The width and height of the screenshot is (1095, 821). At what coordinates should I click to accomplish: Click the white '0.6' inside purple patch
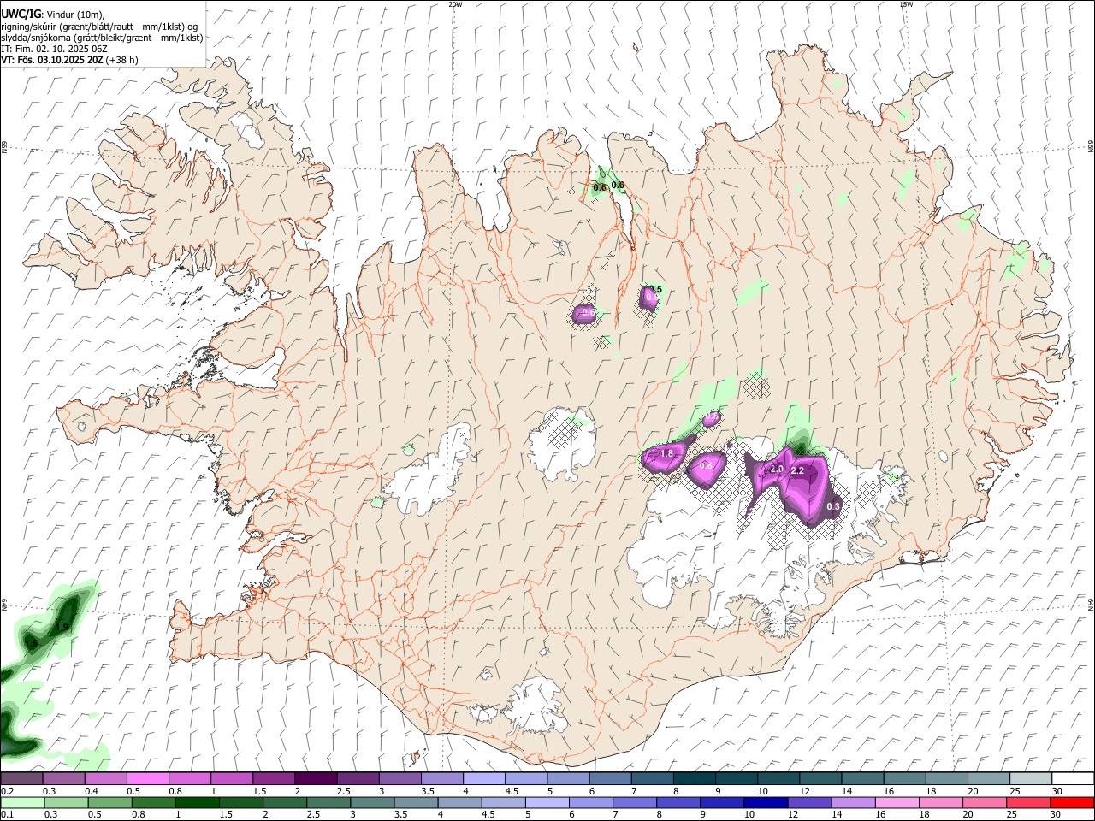click(588, 313)
